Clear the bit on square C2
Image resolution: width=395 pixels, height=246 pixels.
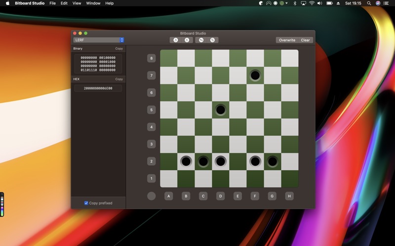(x=203, y=161)
